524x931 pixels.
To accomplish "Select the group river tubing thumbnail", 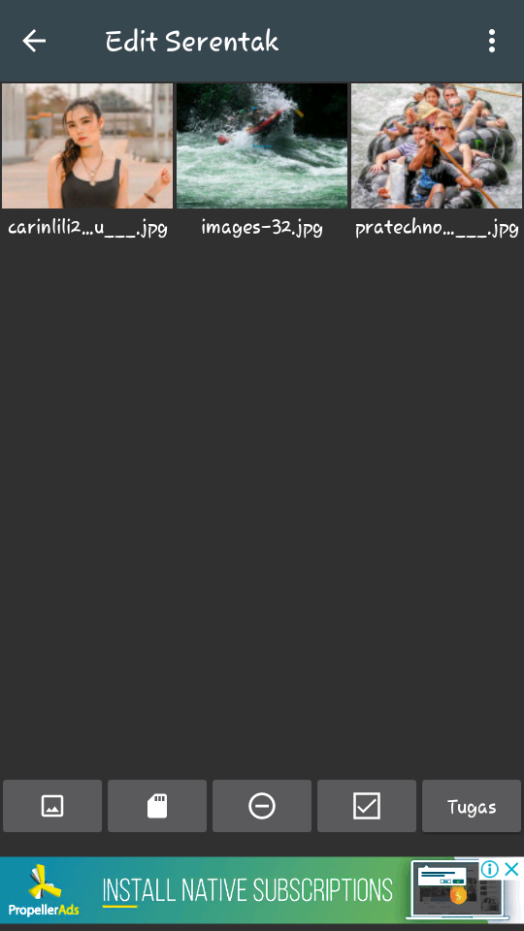I will coord(437,146).
